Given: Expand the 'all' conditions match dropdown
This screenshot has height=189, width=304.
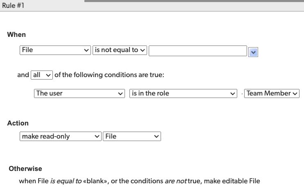Looking at the screenshot, I should (x=42, y=75).
